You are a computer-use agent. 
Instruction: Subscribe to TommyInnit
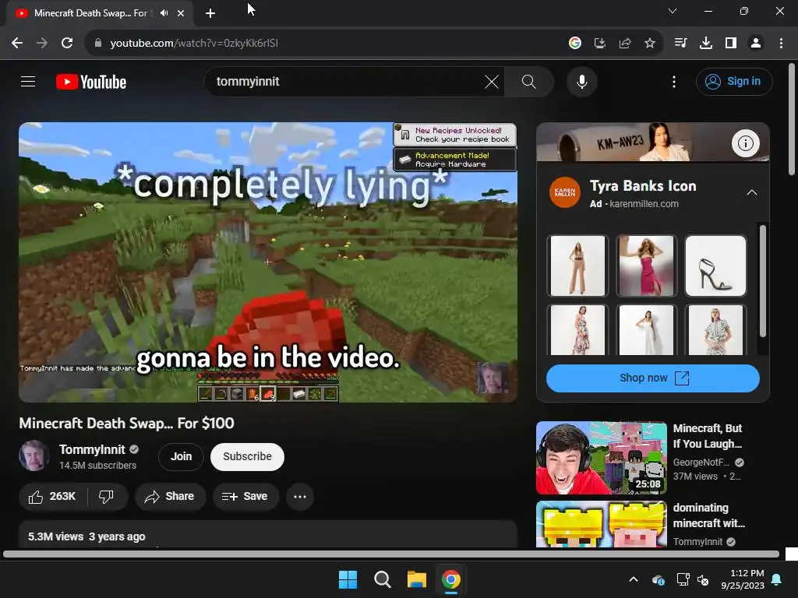(x=247, y=456)
